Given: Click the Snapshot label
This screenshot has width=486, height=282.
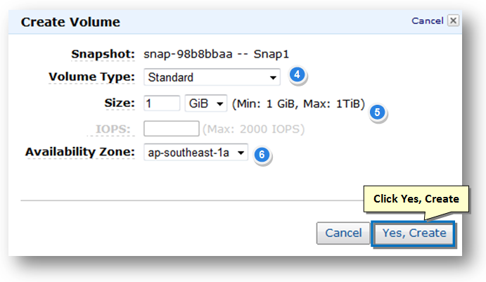Looking at the screenshot, I should tap(103, 54).
